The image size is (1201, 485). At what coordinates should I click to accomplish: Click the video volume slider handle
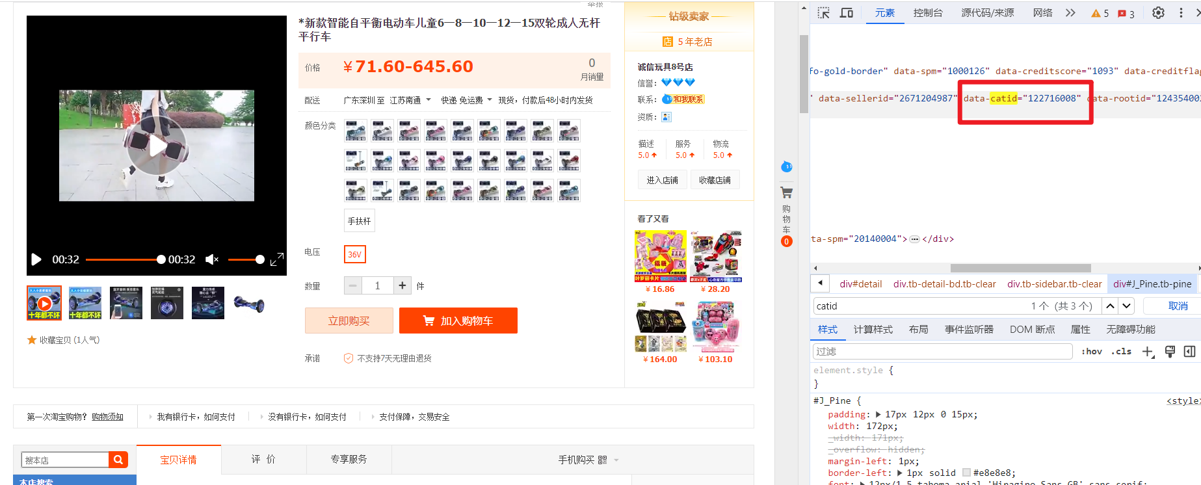click(260, 259)
